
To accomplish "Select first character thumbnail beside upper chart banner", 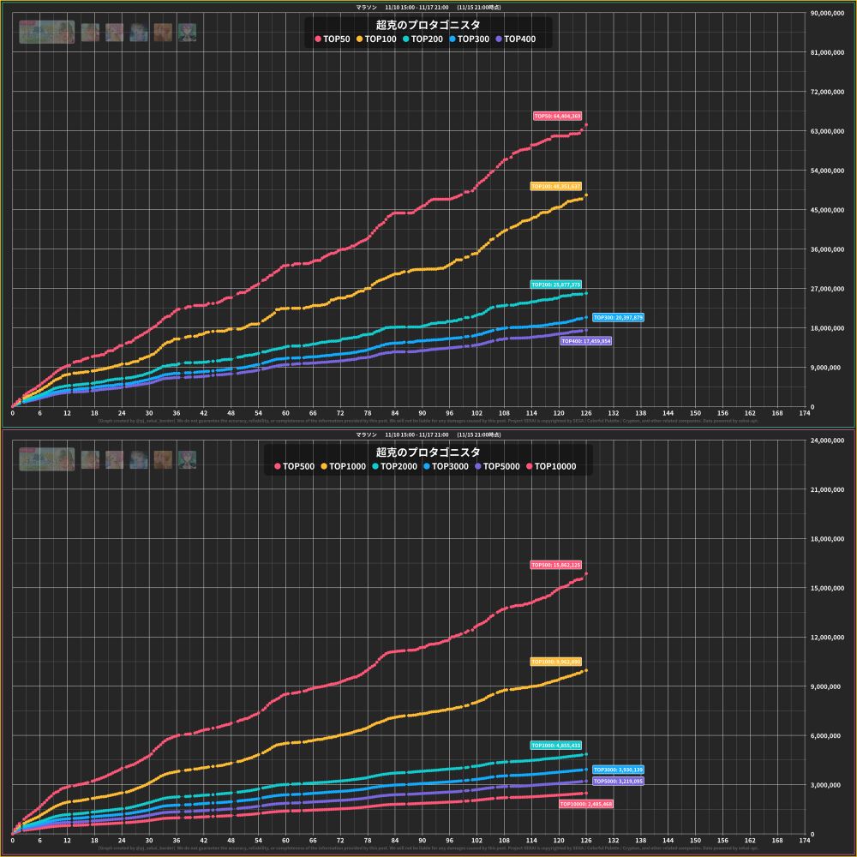I will pos(90,33).
